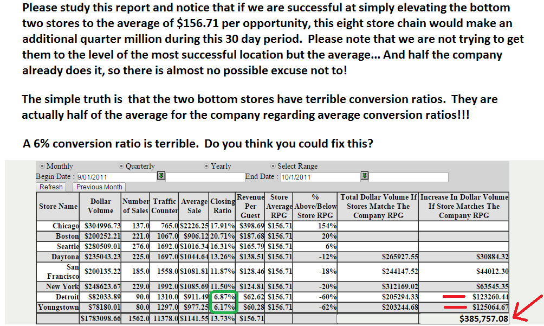Click the Store Name column header
Image resolution: width=544 pixels, height=326 pixels.
coord(58,206)
